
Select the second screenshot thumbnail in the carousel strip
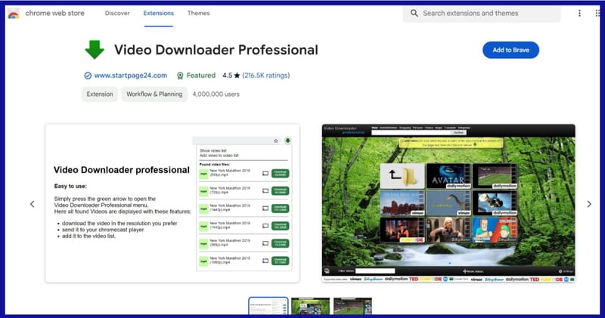310,307
